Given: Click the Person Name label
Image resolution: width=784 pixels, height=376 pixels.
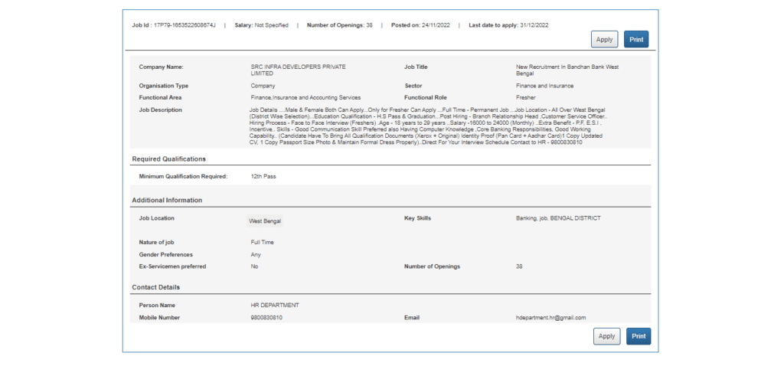Looking at the screenshot, I should [157, 305].
